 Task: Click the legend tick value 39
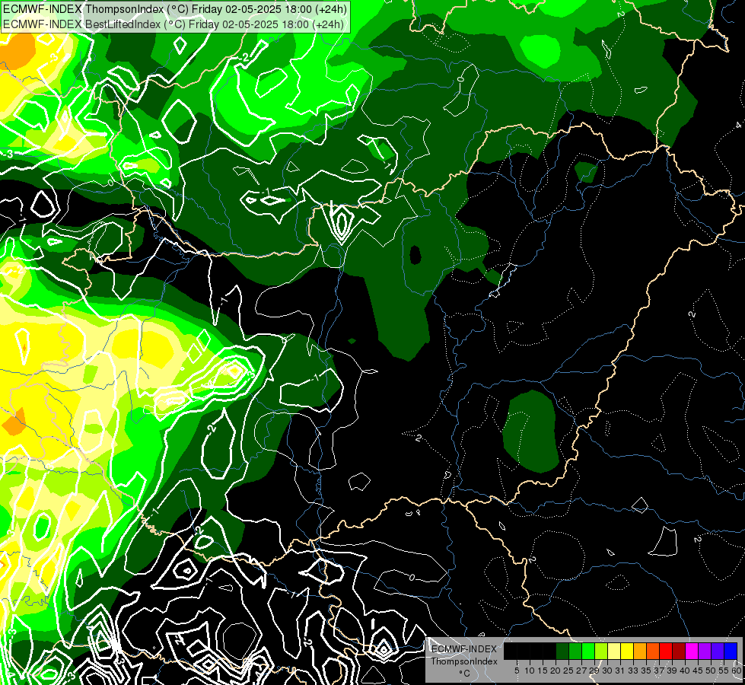[x=672, y=671]
